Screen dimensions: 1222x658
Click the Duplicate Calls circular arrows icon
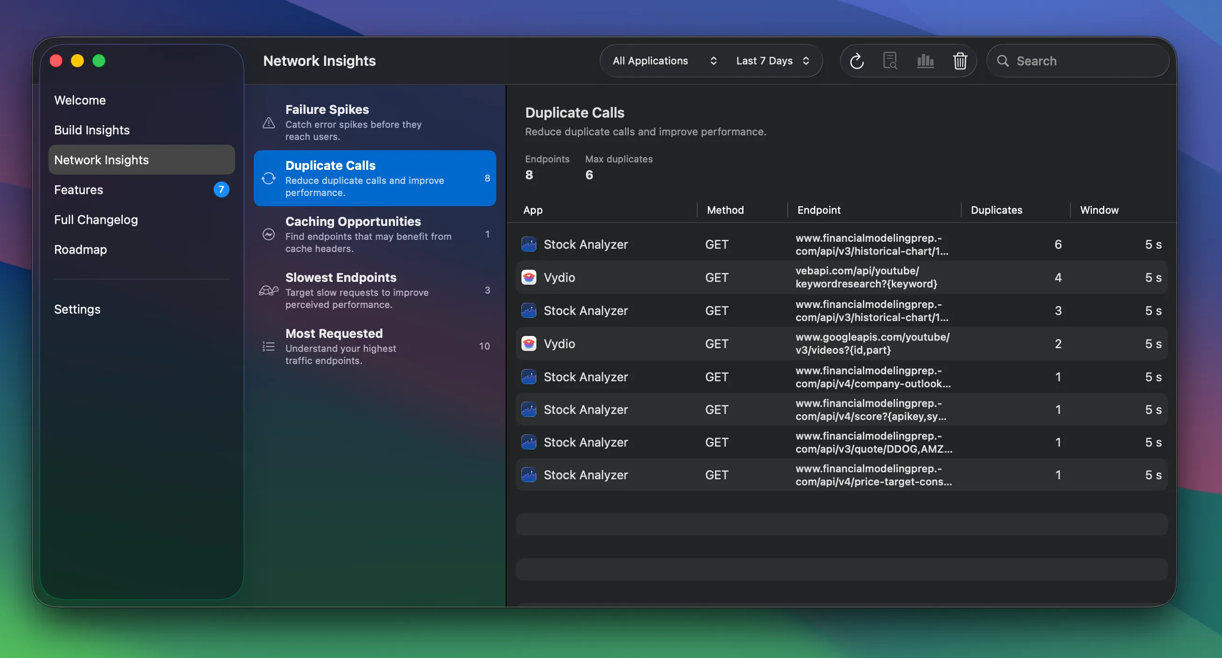click(x=268, y=179)
